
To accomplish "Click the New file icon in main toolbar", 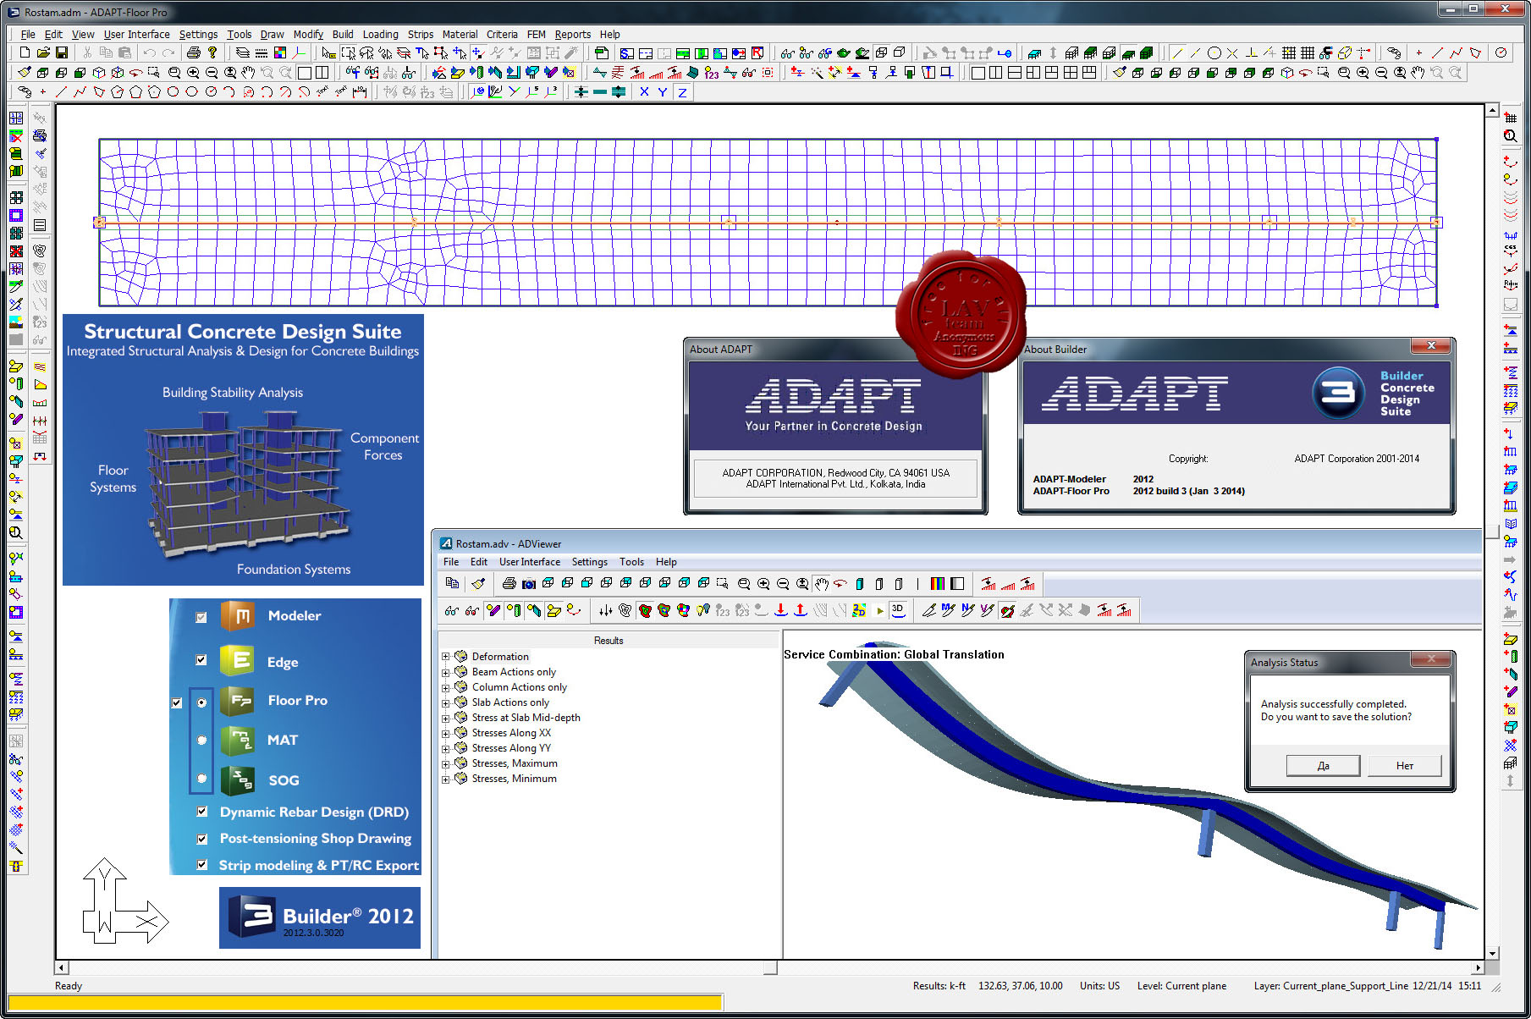I will point(25,52).
